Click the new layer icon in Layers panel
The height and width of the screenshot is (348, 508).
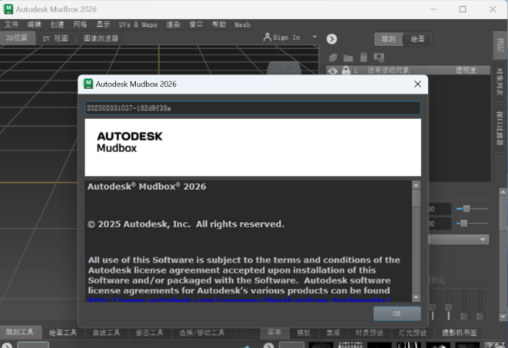pos(333,58)
